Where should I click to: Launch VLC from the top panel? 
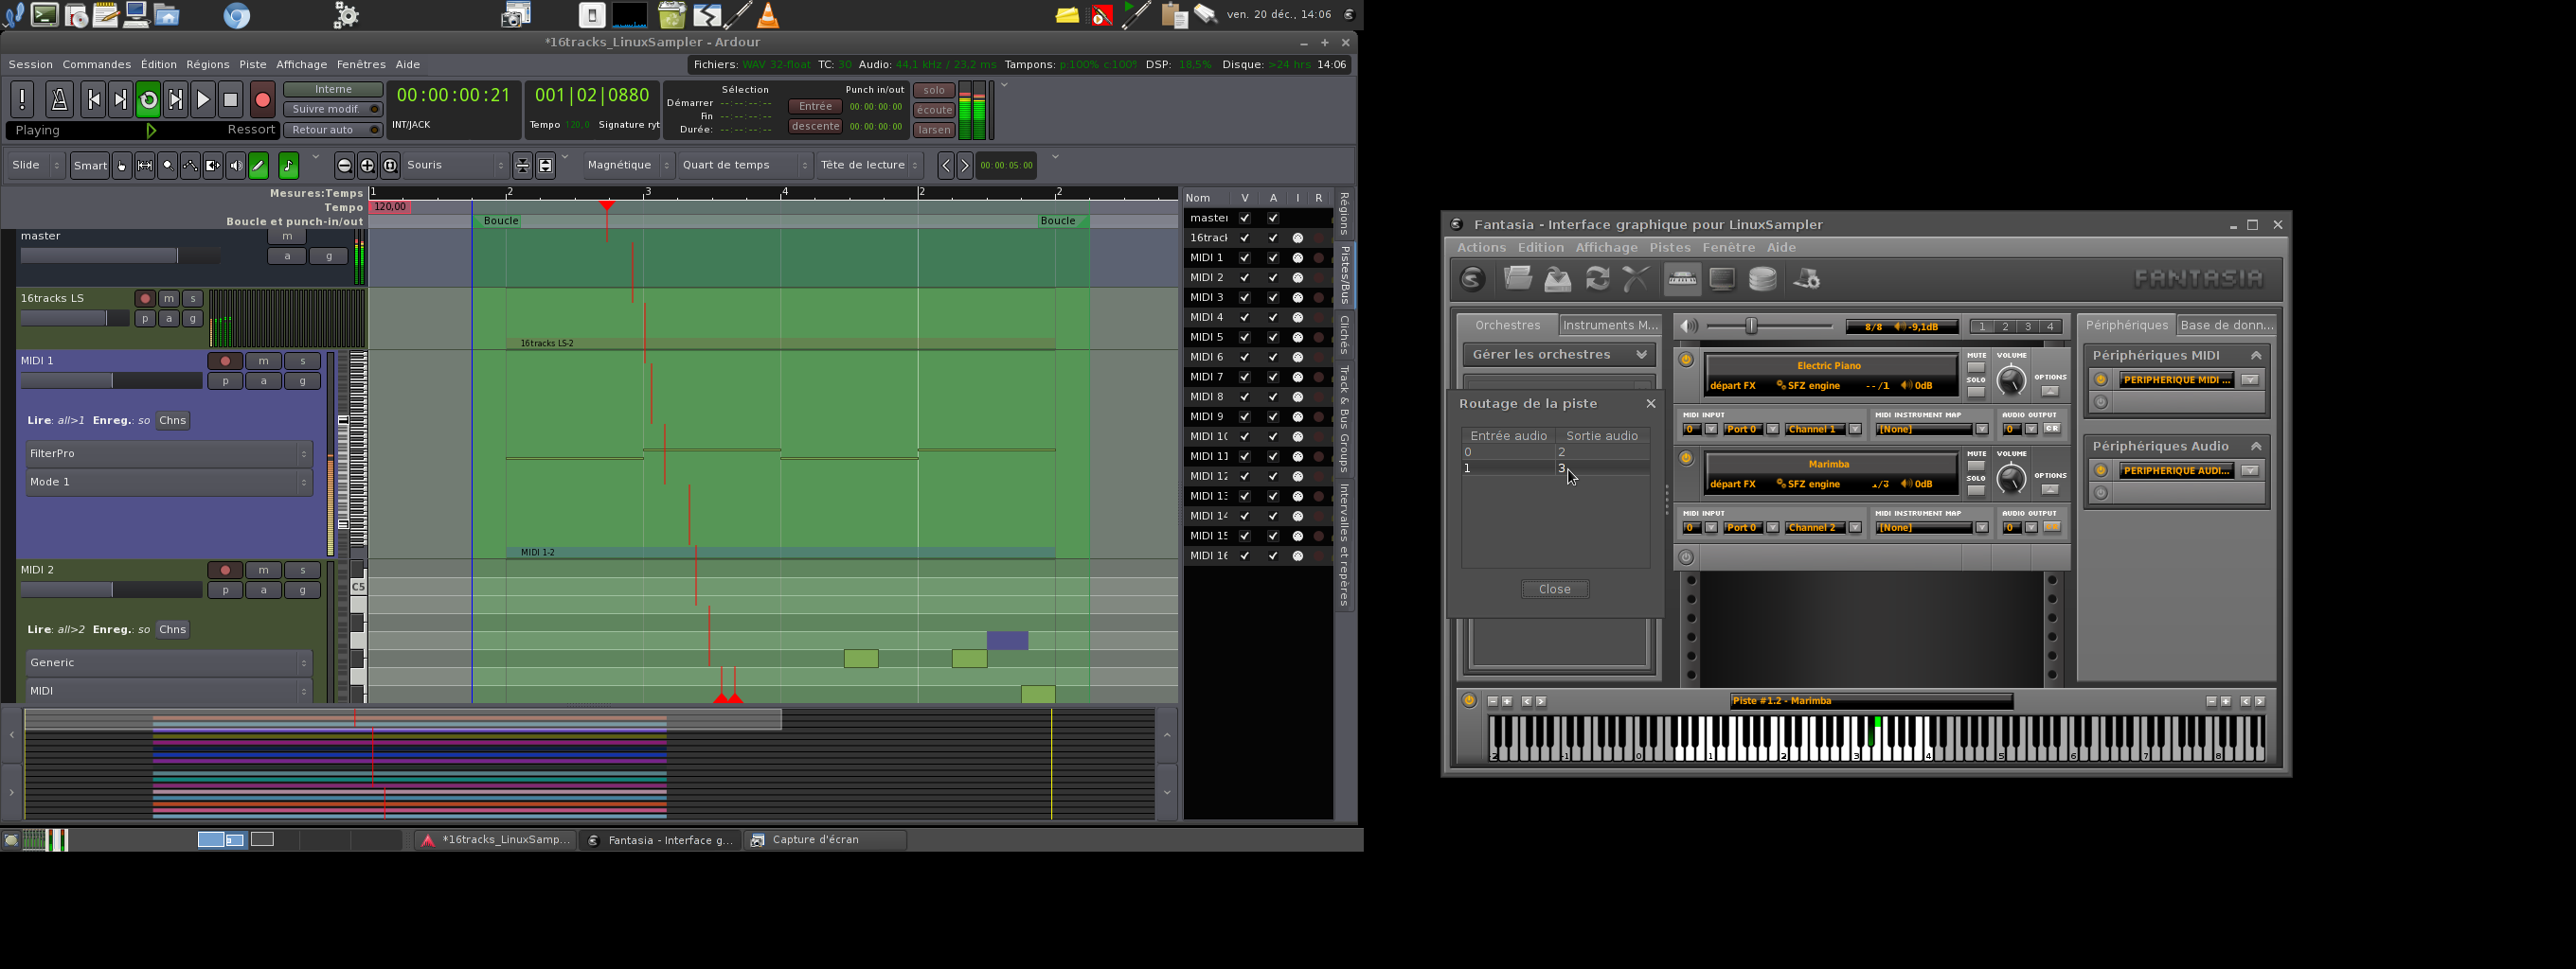pyautogui.click(x=767, y=15)
